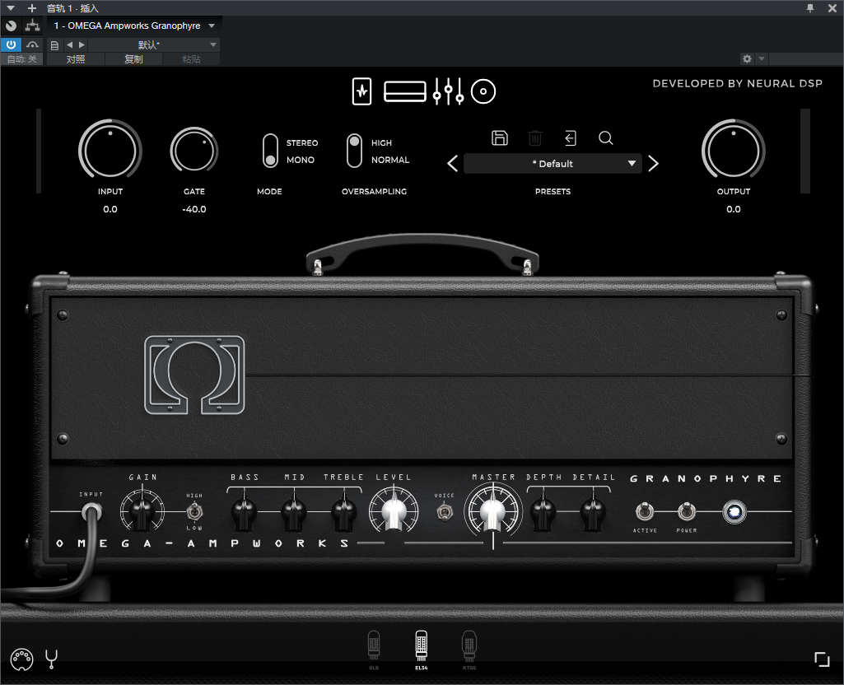Adjust the Gate knob

click(x=194, y=150)
